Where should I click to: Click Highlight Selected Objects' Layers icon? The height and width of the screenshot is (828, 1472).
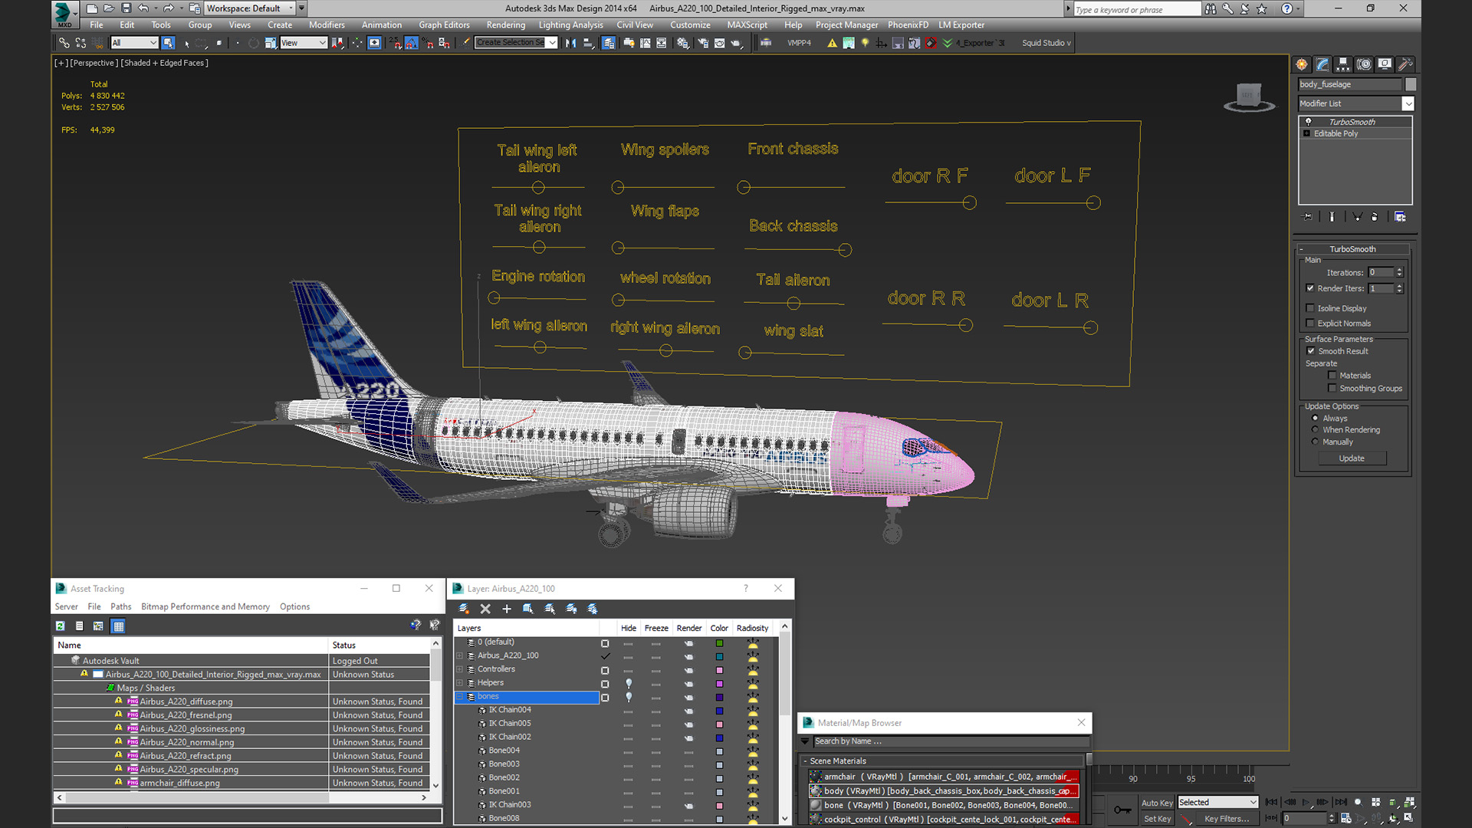[x=550, y=609]
